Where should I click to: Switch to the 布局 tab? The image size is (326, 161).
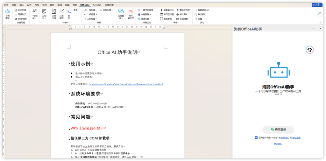(x=37, y=4)
